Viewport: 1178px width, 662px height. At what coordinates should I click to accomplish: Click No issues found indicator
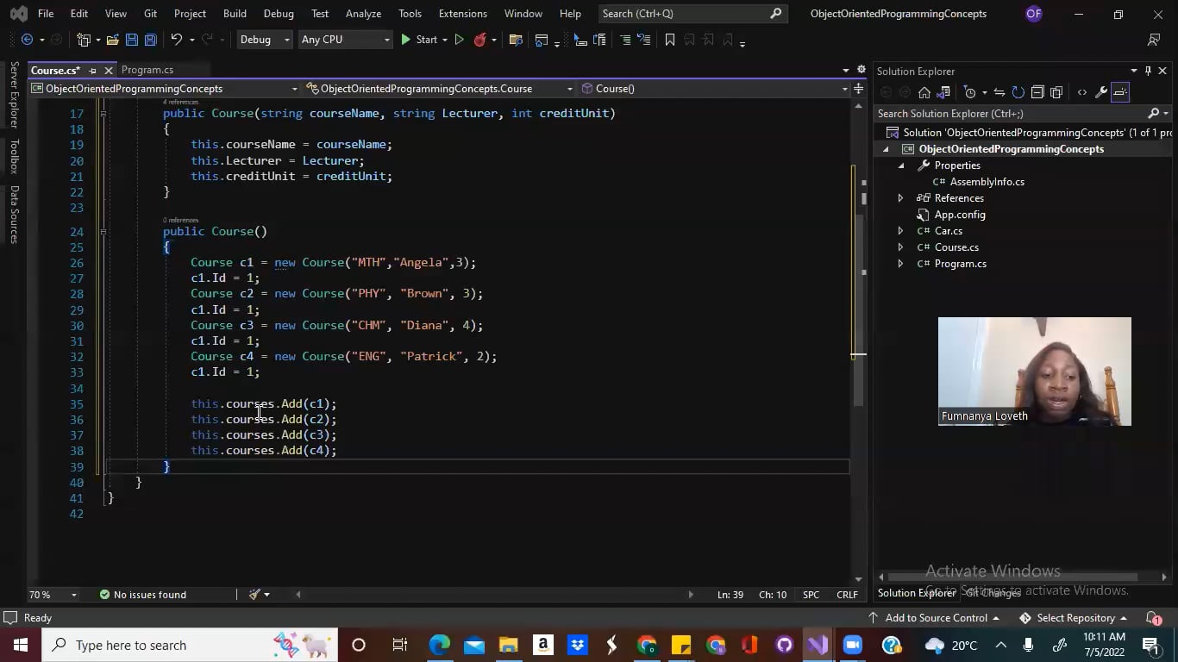click(142, 595)
